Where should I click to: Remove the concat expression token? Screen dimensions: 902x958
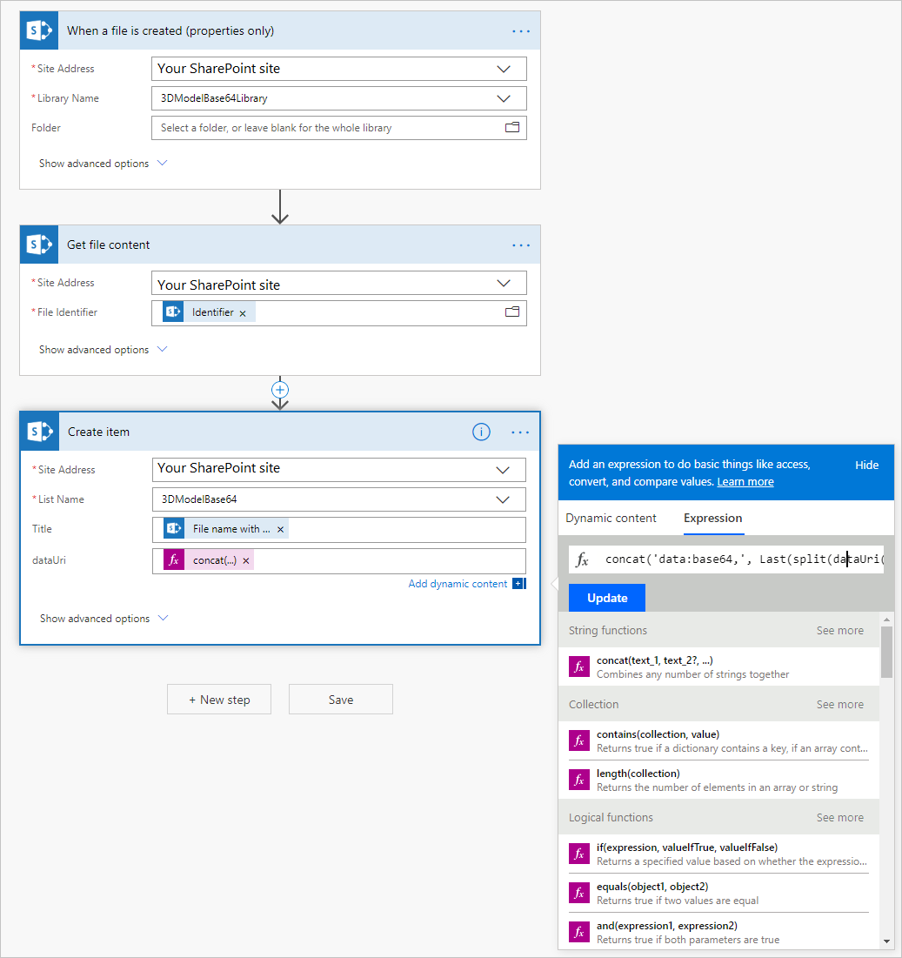click(x=246, y=561)
